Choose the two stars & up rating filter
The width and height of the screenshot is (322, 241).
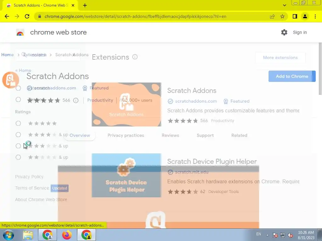18,157
